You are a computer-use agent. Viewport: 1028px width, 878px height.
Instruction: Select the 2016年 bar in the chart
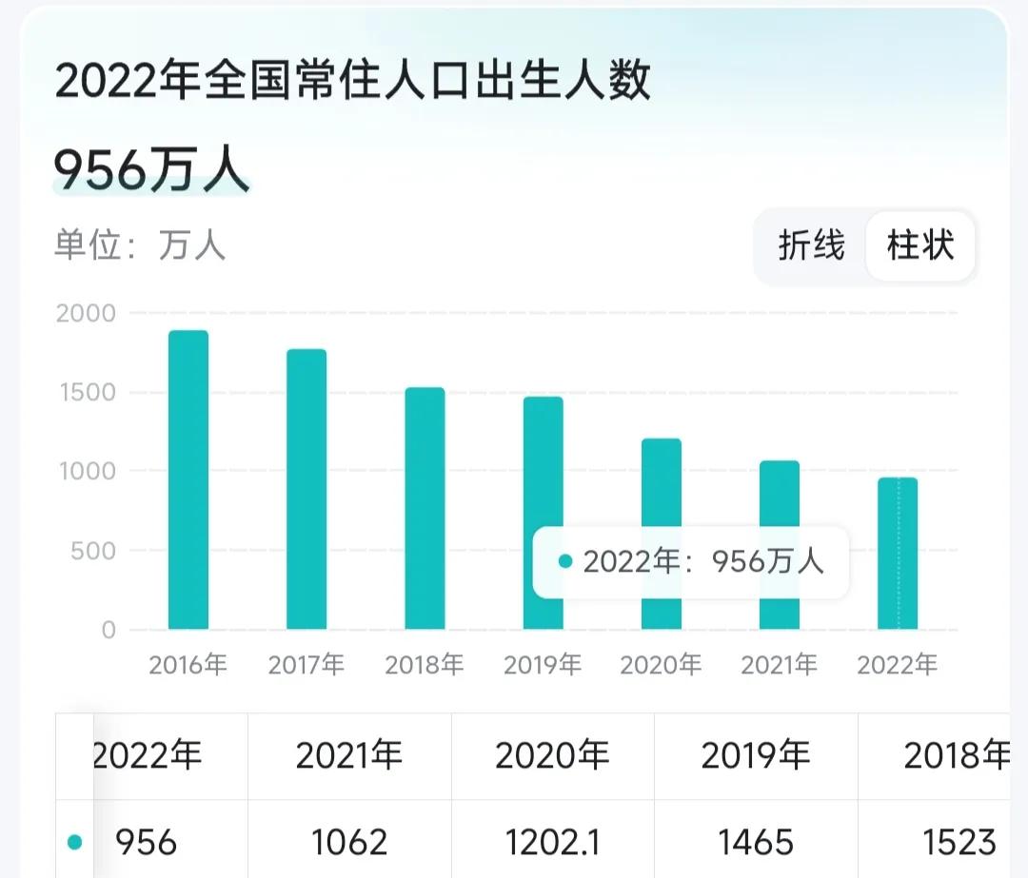click(187, 476)
